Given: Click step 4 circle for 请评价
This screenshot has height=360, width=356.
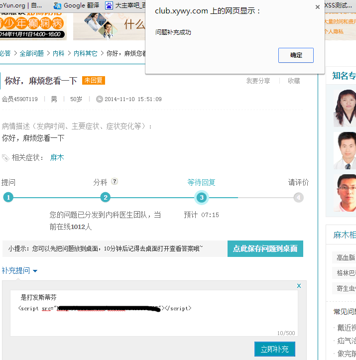Looking at the screenshot, I should (298, 198).
